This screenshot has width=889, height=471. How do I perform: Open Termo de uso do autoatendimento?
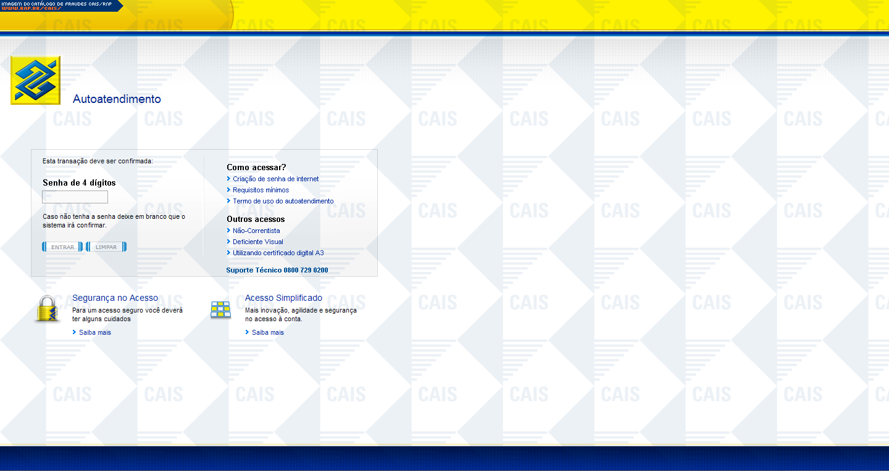[283, 201]
